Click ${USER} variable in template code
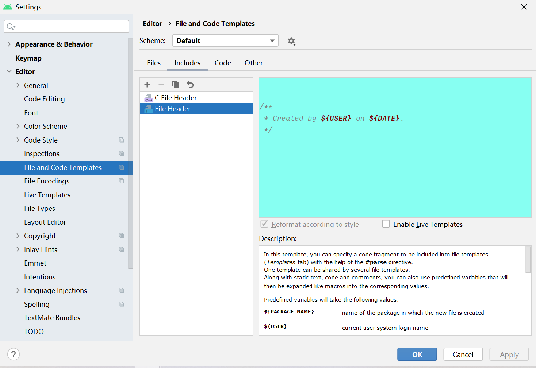Image resolution: width=536 pixels, height=368 pixels. click(336, 118)
